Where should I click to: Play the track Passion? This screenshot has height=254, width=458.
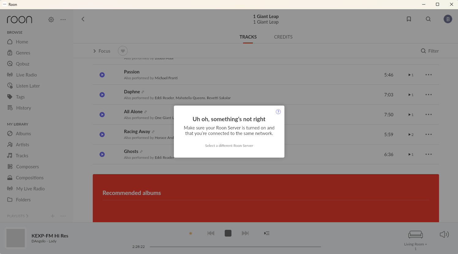coord(102,75)
